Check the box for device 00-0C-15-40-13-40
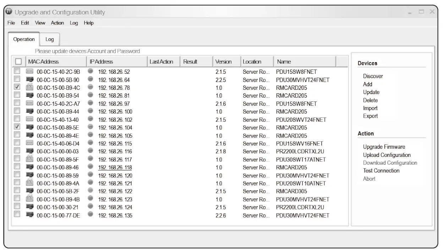The width and height of the screenshot is (443, 252). (17, 119)
